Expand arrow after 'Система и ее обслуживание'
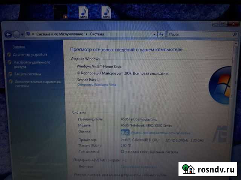The image size is (241, 180). pyautogui.click(x=86, y=34)
